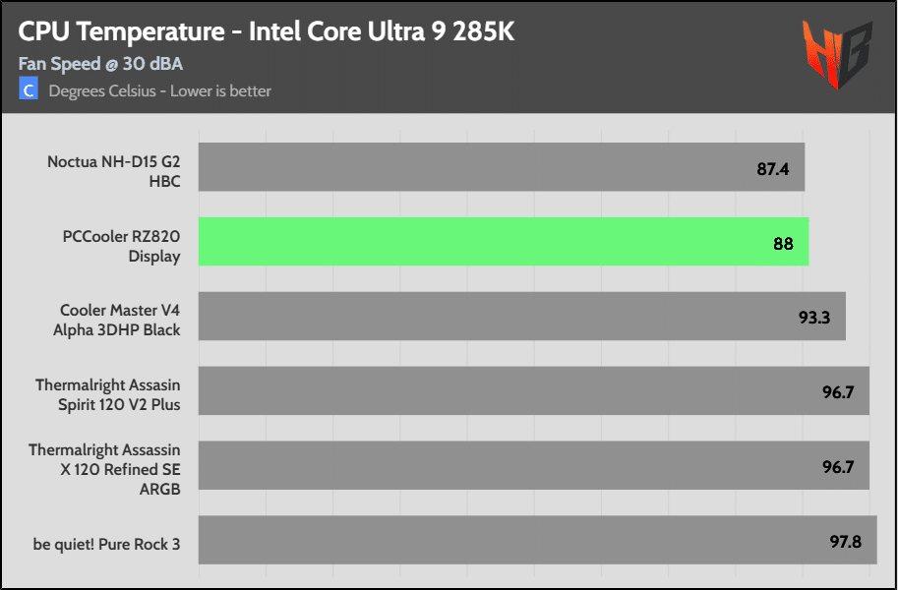This screenshot has height=590, width=898.
Task: Click the 97.8 temperature value
Action: (846, 542)
